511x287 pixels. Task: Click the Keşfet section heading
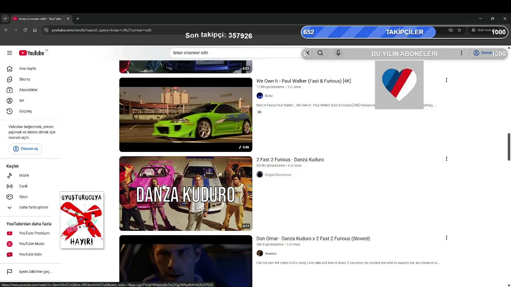pos(12,166)
